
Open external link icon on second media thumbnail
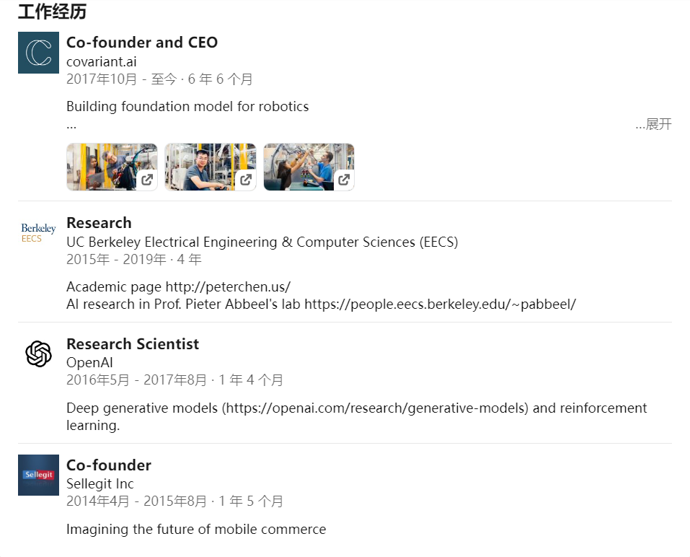(246, 180)
